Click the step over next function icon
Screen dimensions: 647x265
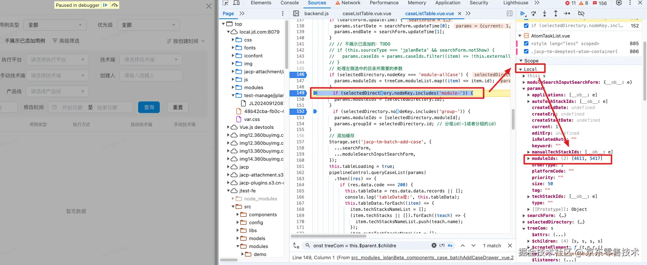[533, 13]
